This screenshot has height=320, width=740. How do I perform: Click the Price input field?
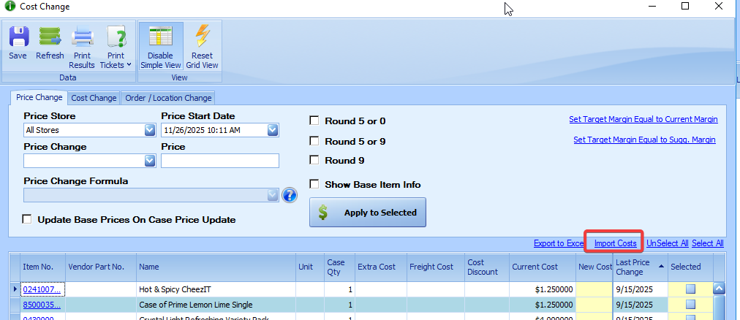click(220, 161)
